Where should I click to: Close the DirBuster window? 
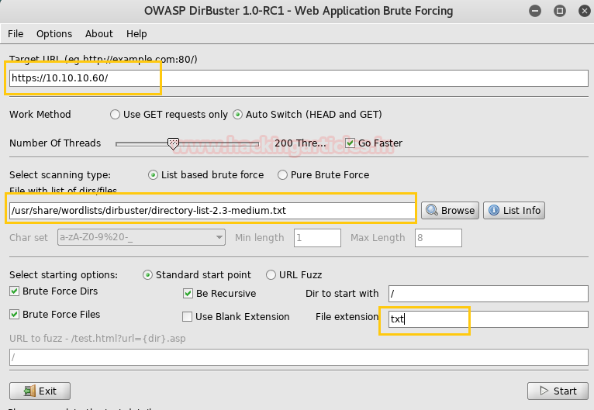[x=585, y=11]
